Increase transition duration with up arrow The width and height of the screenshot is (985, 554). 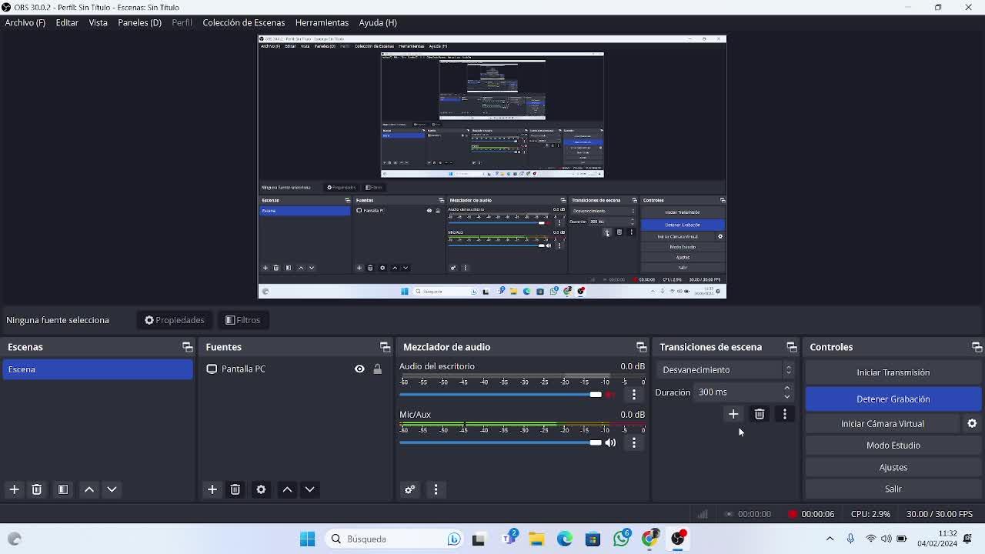pyautogui.click(x=786, y=389)
